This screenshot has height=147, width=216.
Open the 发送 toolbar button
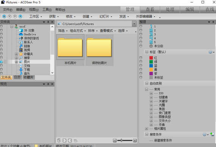124,17
